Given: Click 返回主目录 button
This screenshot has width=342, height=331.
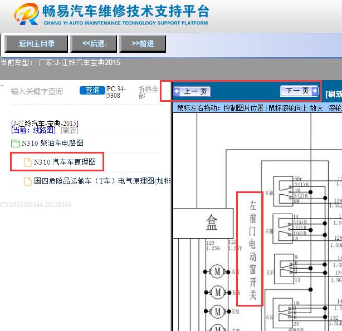Looking at the screenshot, I should [36, 44].
